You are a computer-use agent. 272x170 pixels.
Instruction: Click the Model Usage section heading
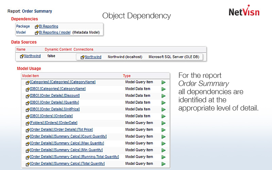pos(29,69)
